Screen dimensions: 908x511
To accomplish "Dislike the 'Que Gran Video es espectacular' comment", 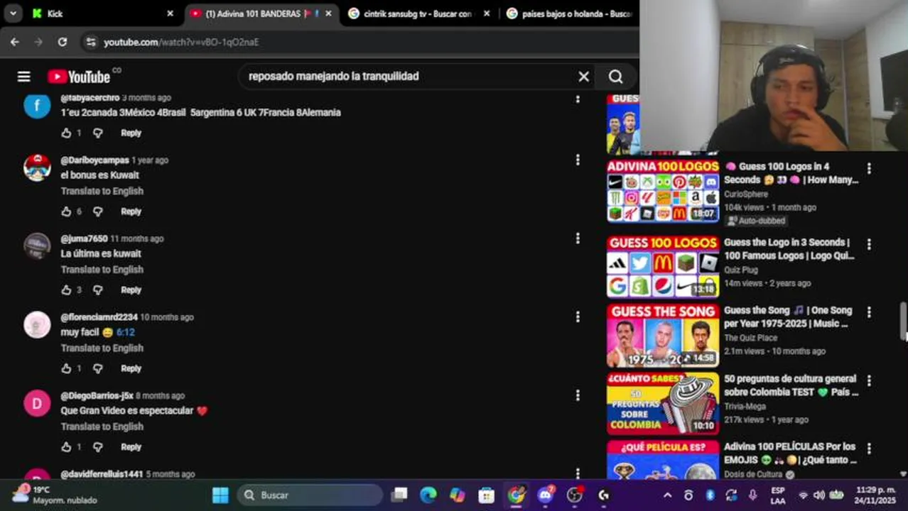I will (98, 447).
